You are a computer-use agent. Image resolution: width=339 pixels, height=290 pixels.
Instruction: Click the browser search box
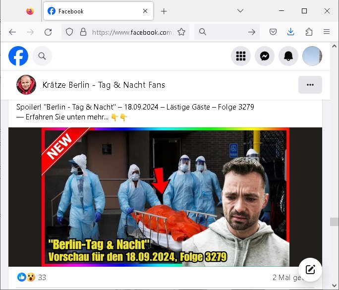click(227, 32)
